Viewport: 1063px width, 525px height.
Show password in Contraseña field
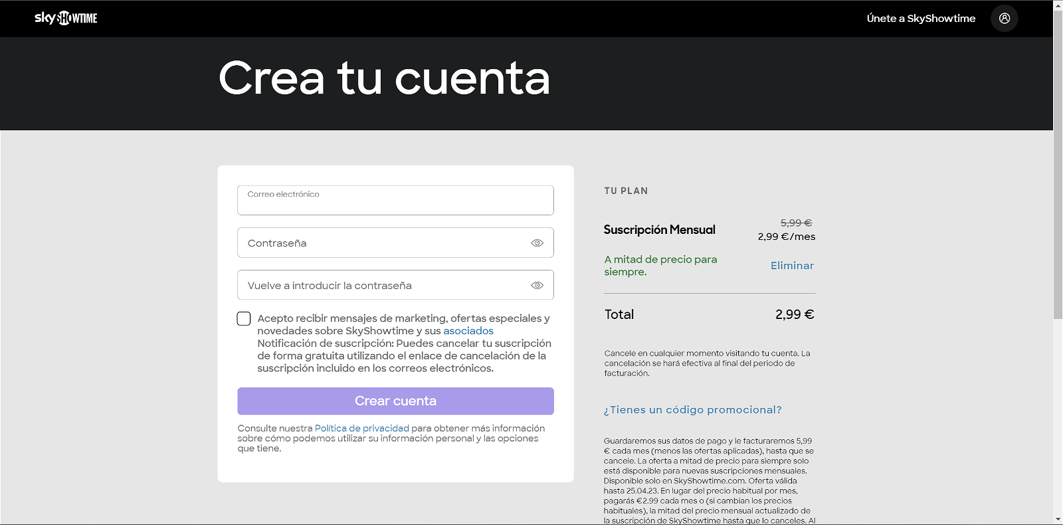tap(537, 243)
